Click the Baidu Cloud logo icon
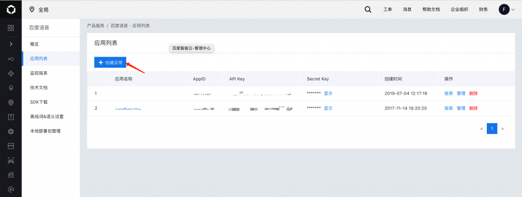 tap(11, 10)
